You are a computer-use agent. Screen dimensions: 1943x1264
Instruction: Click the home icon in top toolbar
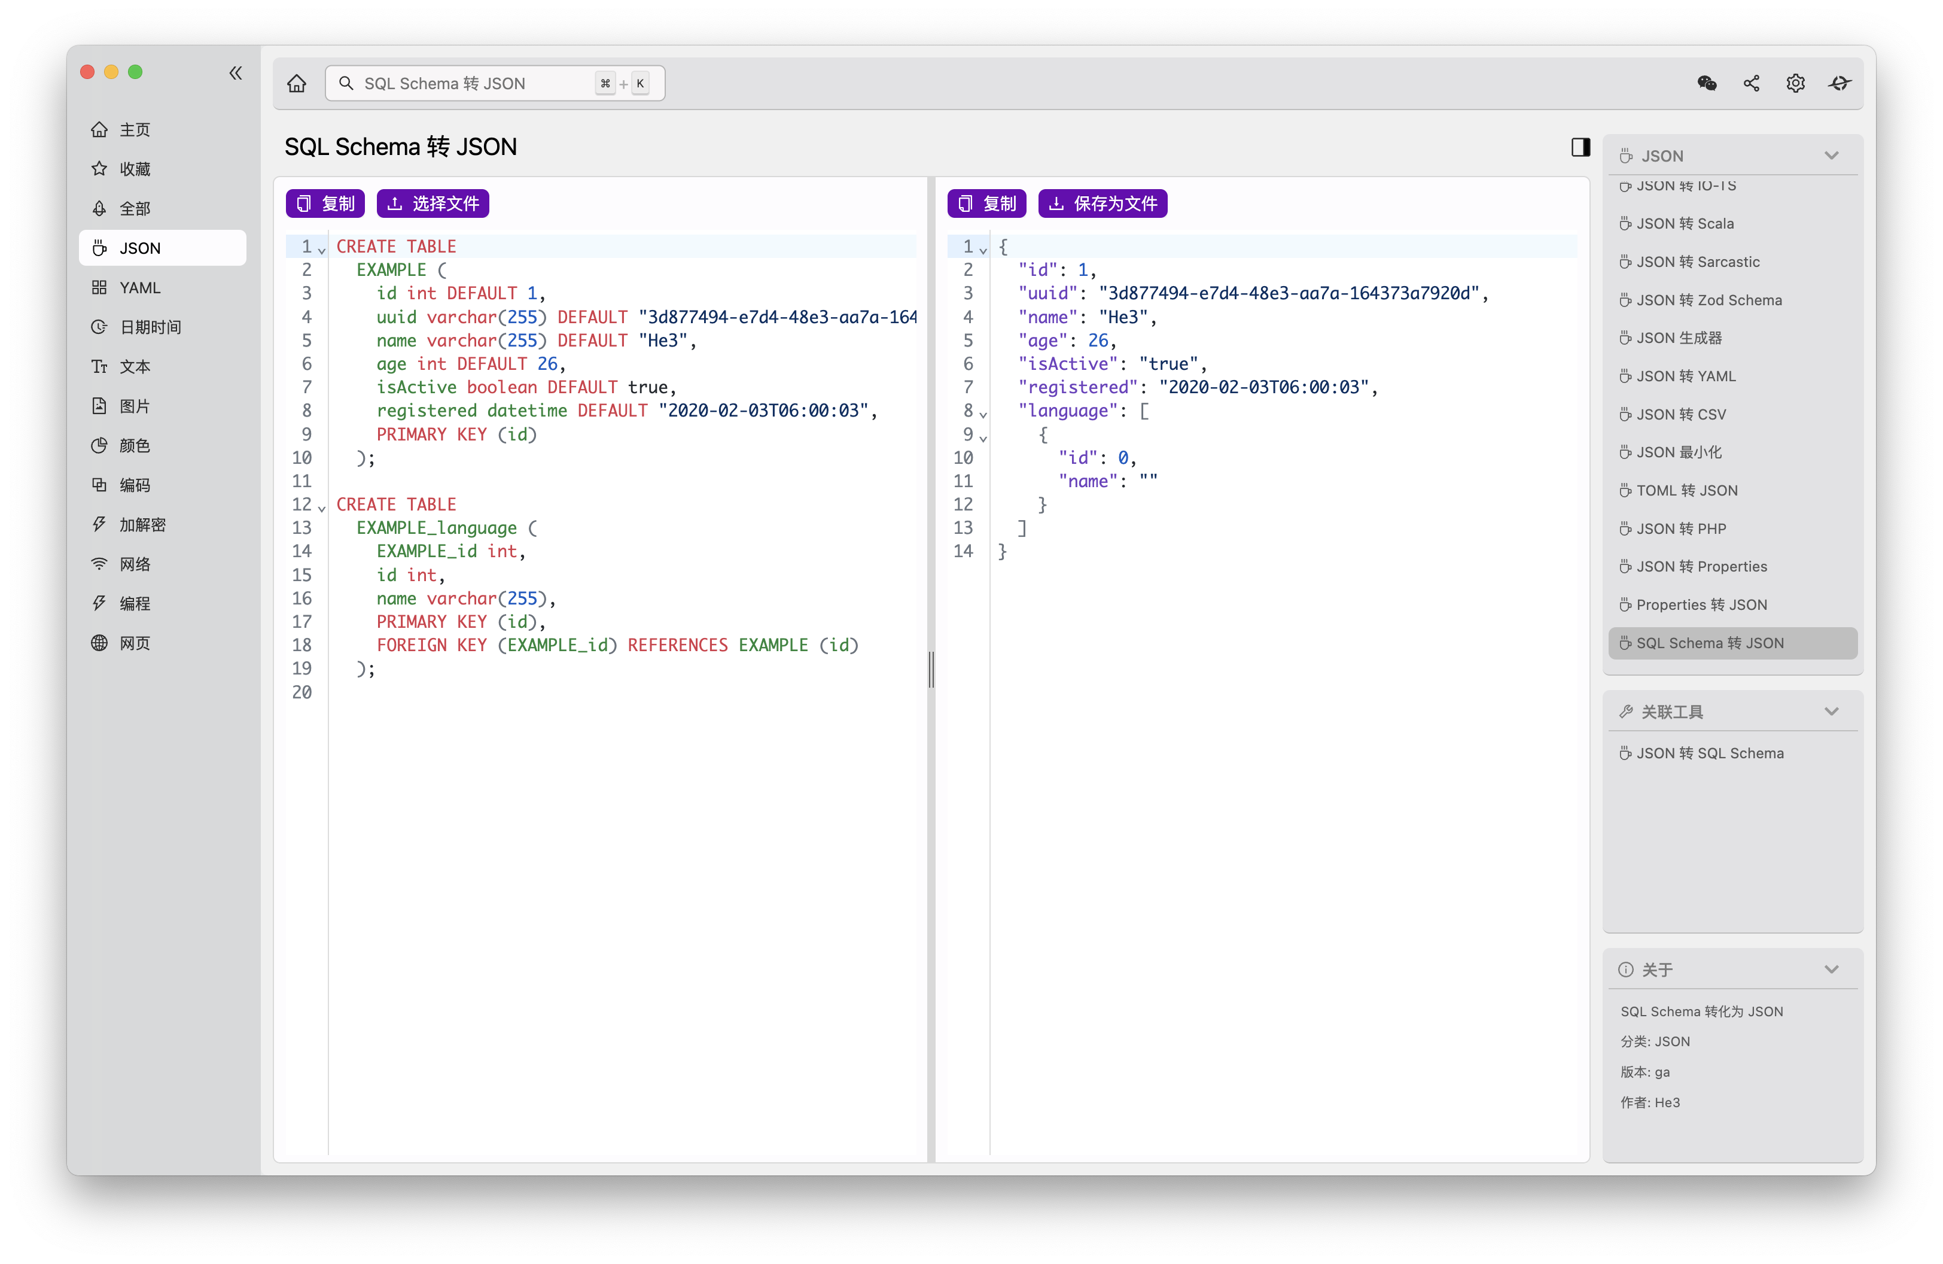(x=296, y=83)
